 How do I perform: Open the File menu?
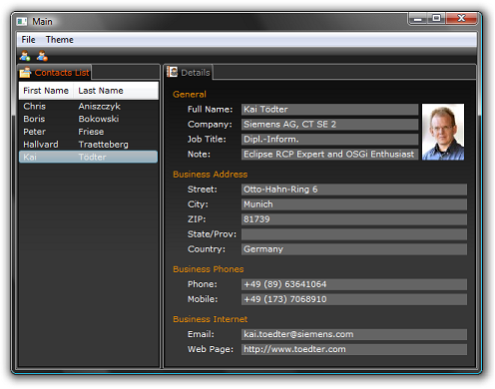tap(28, 40)
